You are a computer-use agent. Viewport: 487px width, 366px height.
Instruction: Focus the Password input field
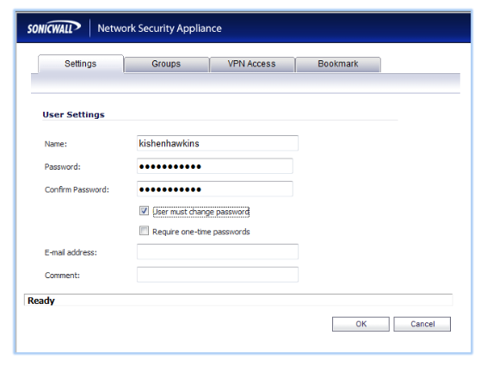(214, 166)
